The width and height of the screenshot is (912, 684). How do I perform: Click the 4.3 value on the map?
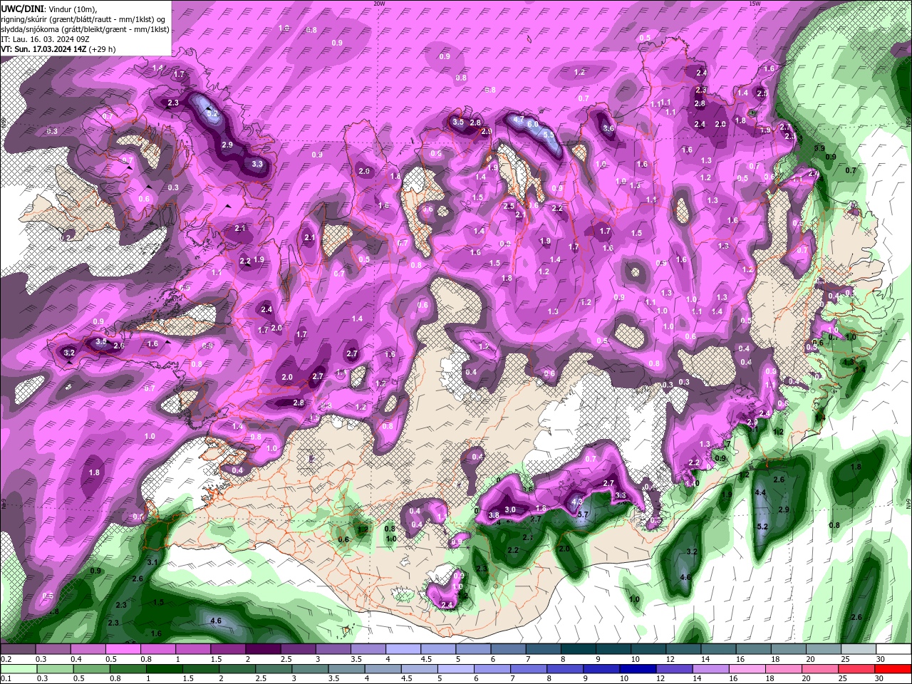coord(578,502)
